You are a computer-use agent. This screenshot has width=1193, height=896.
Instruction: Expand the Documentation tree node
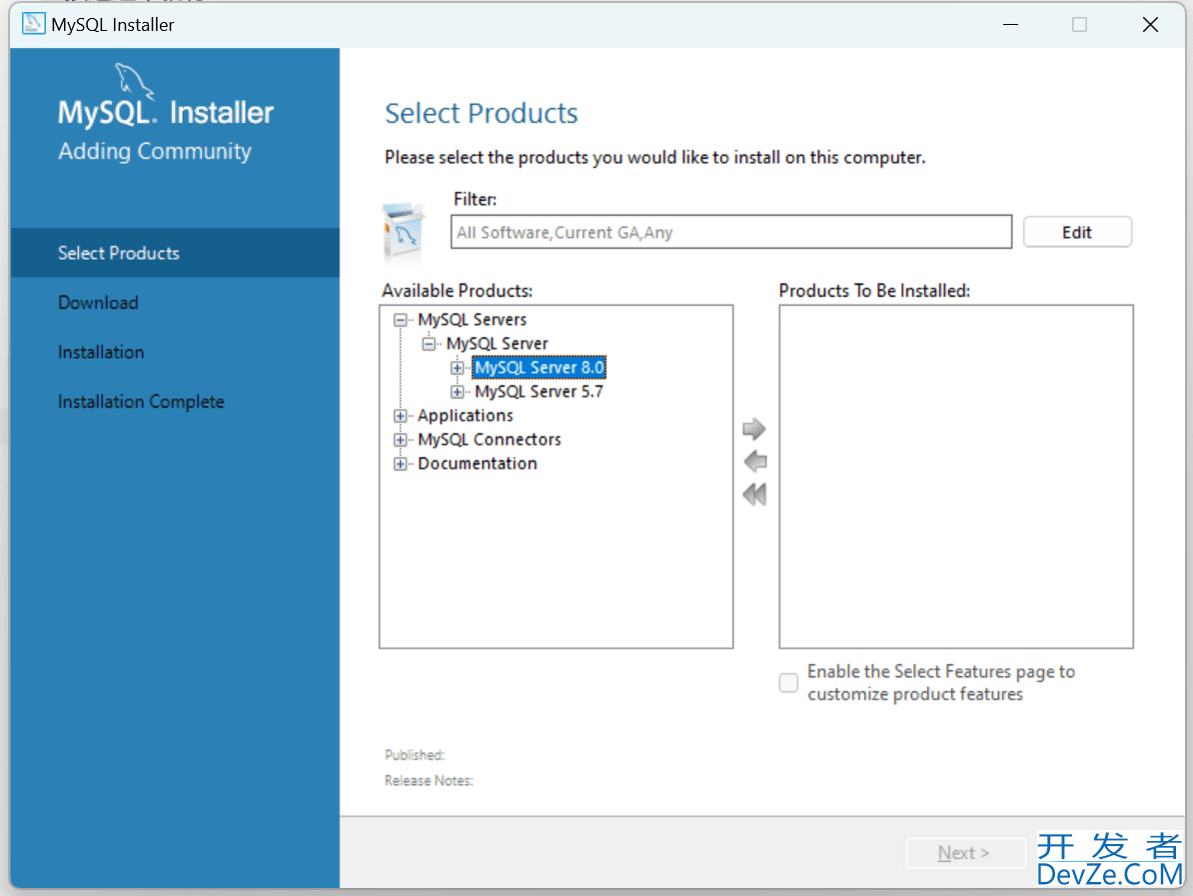tap(401, 463)
